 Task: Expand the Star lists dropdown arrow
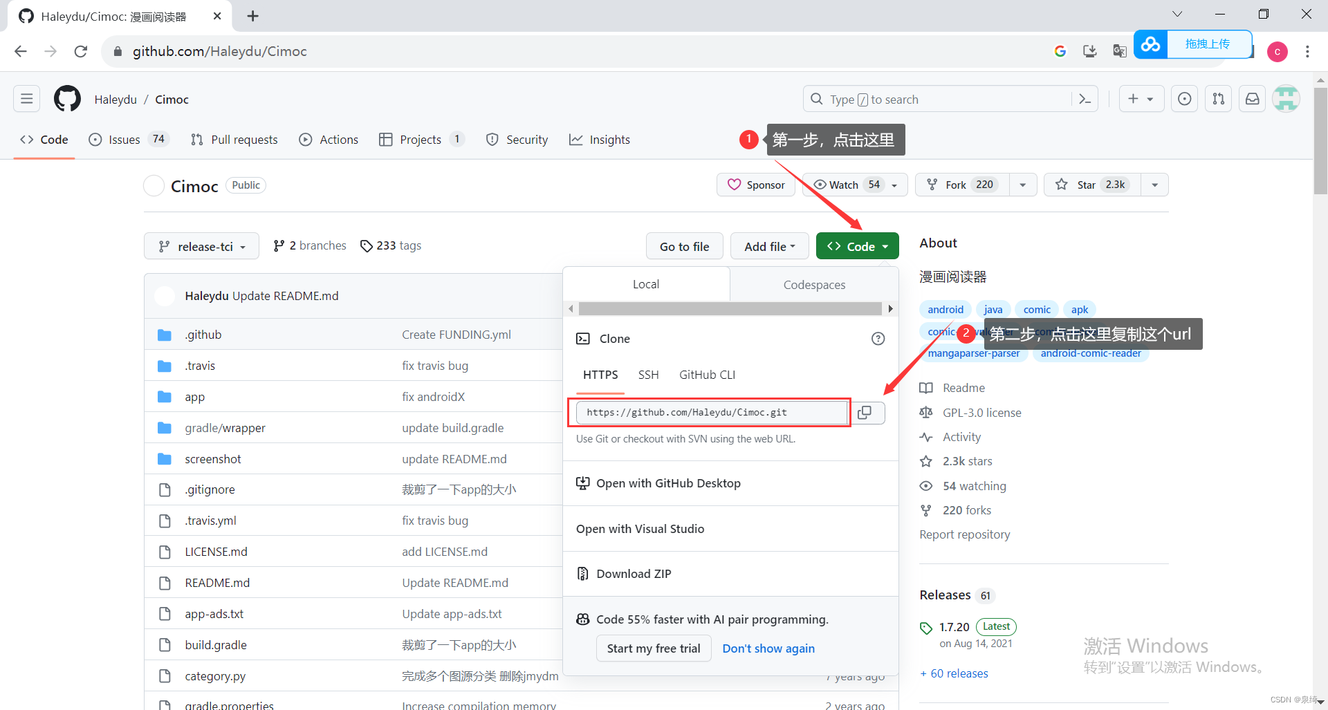(1154, 185)
